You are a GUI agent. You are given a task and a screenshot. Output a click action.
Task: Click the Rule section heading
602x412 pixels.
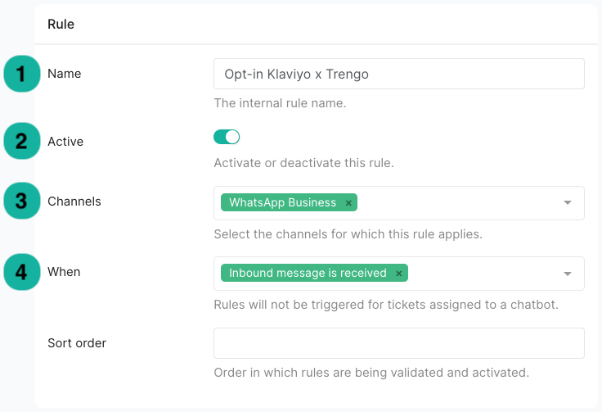[61, 24]
